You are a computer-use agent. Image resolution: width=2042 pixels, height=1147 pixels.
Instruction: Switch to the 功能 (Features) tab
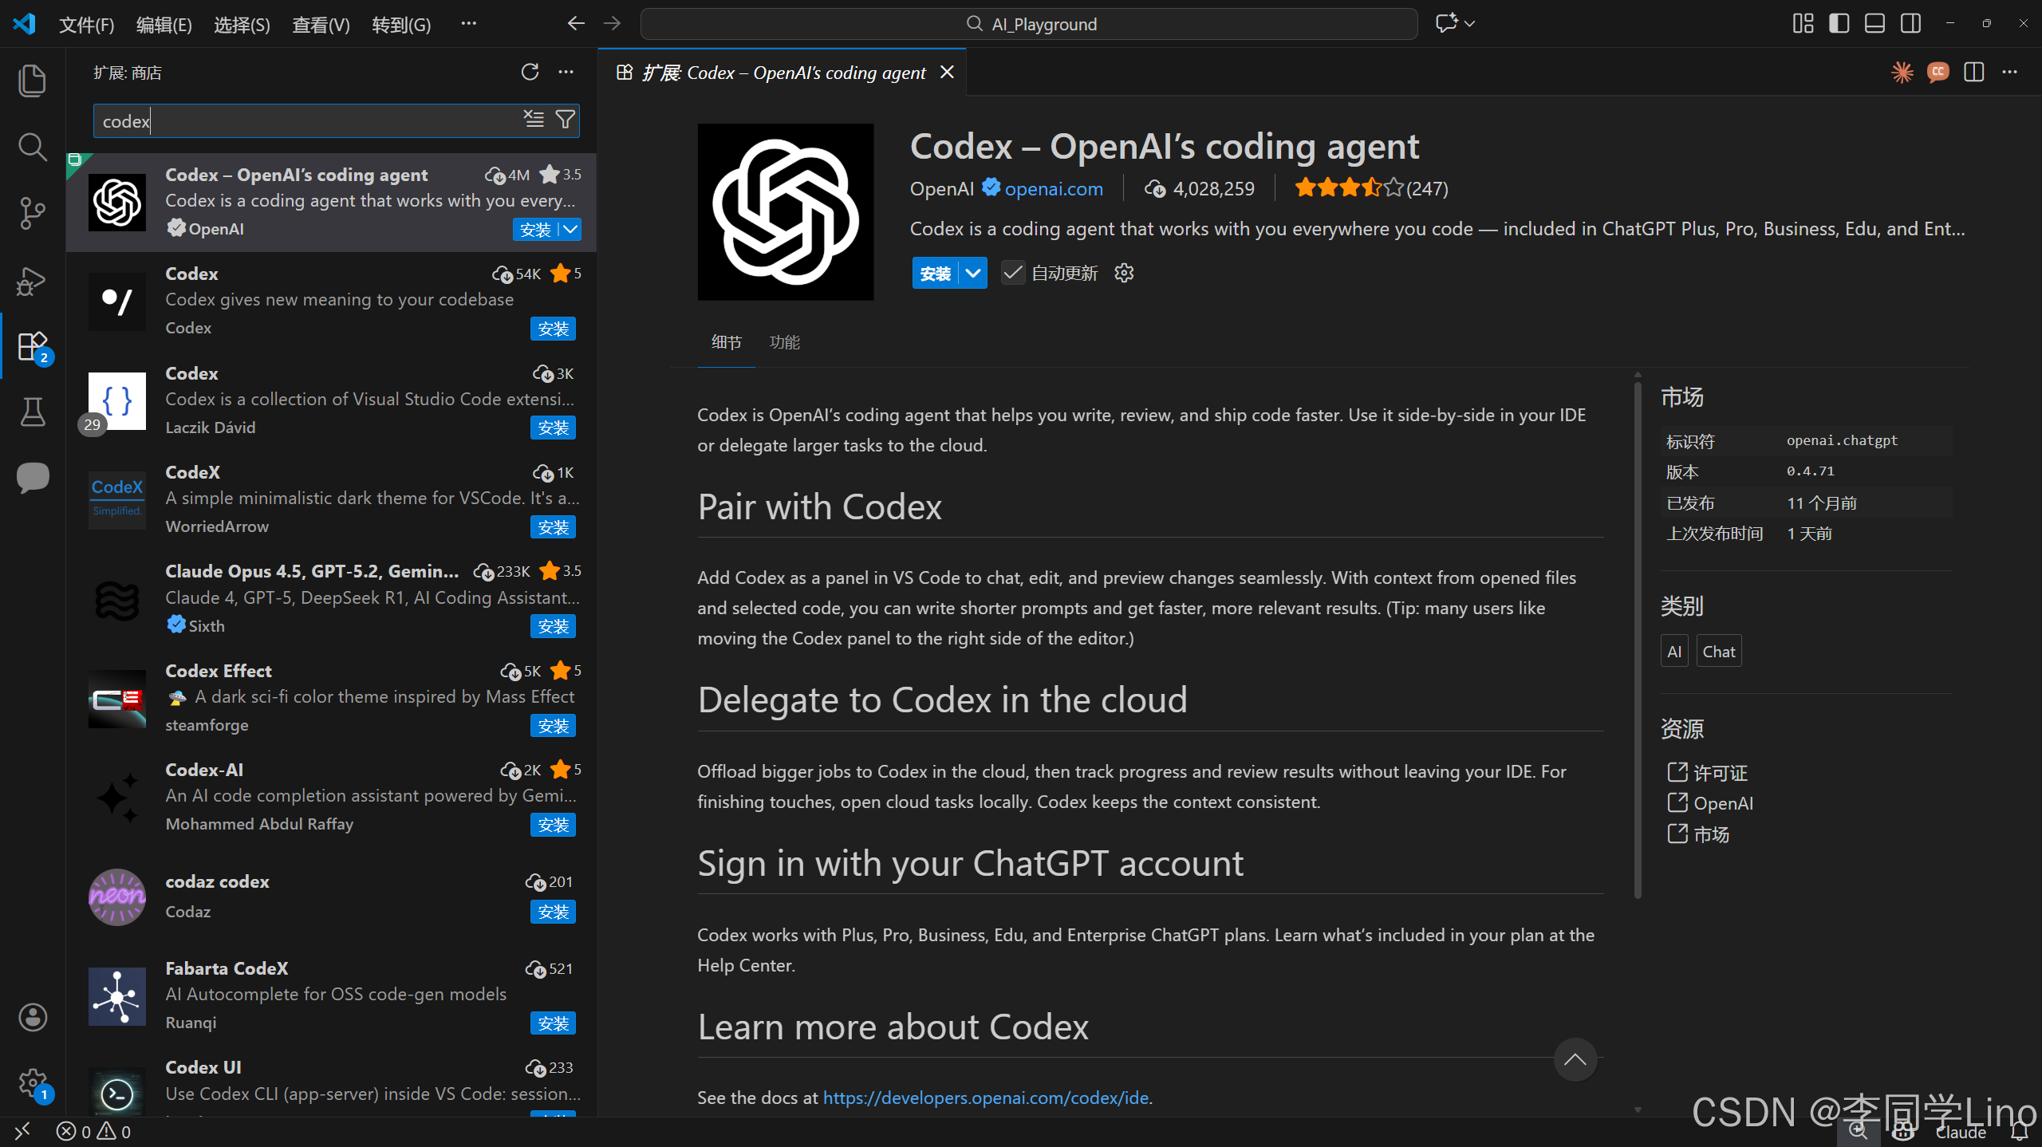tap(784, 342)
